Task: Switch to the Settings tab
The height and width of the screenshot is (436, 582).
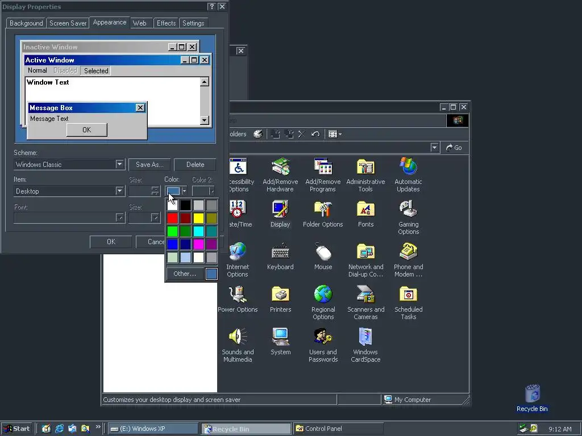Action: (193, 23)
